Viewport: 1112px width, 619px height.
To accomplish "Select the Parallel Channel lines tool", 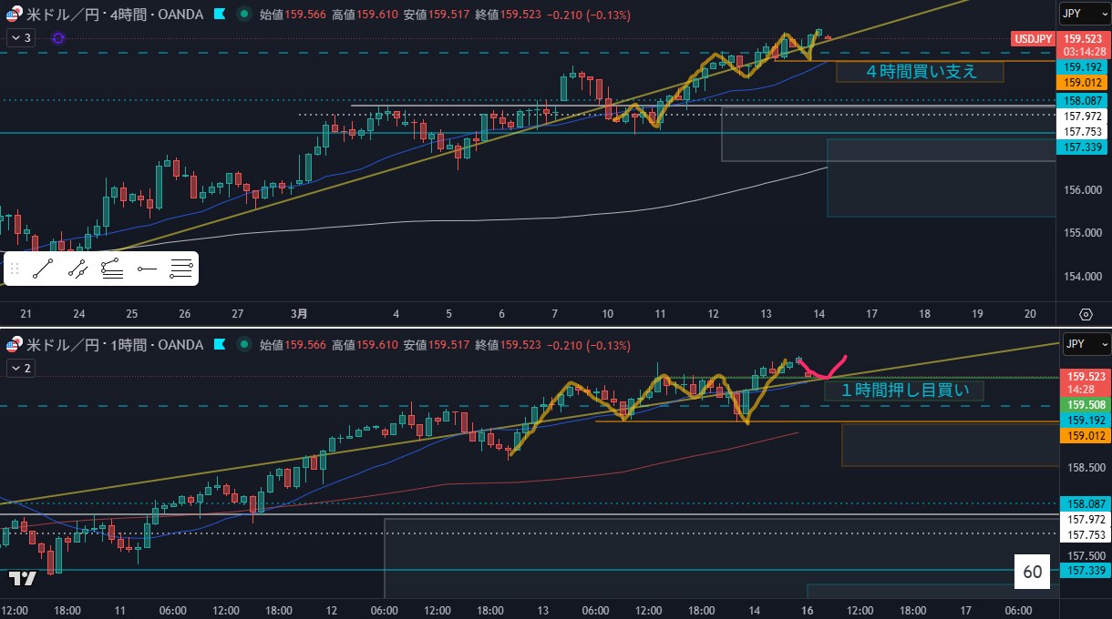I will pyautogui.click(x=181, y=269).
